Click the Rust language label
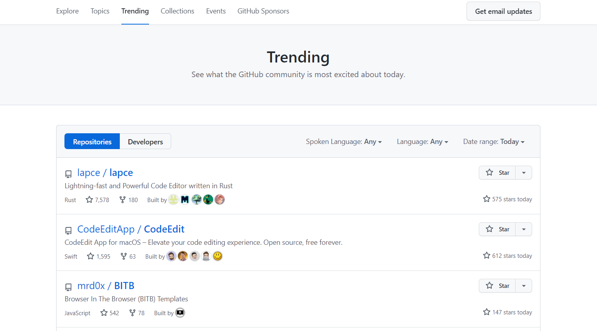Screen dimensions: 597x331 pos(70,200)
